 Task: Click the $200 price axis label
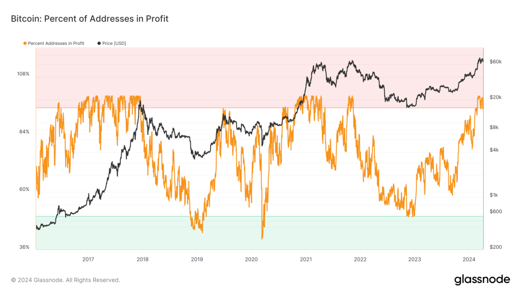coord(496,247)
